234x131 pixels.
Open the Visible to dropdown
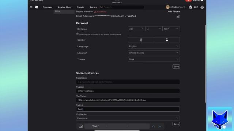coord(128,118)
